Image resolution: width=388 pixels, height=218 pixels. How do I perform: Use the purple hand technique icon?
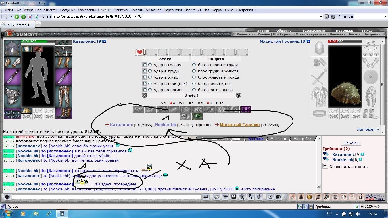tap(246, 109)
